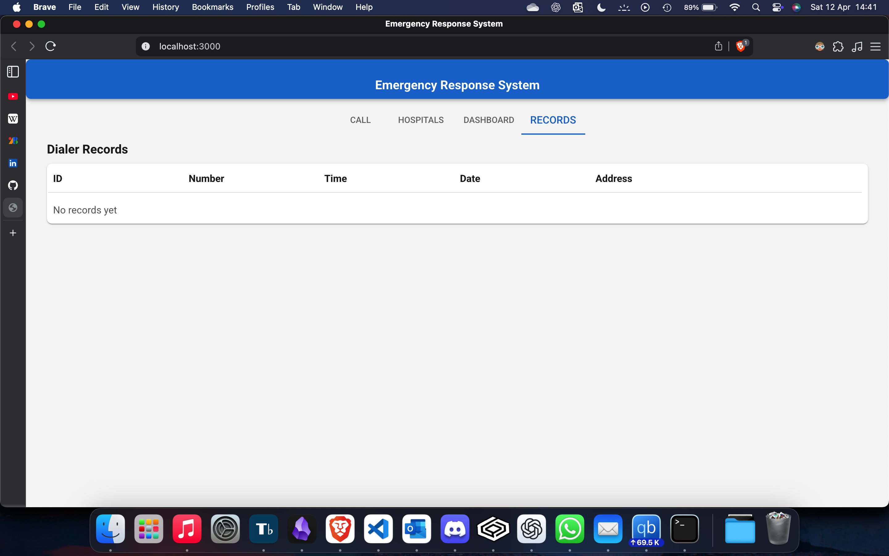Open Visual Studio Code from dock
889x556 pixels.
tap(378, 529)
